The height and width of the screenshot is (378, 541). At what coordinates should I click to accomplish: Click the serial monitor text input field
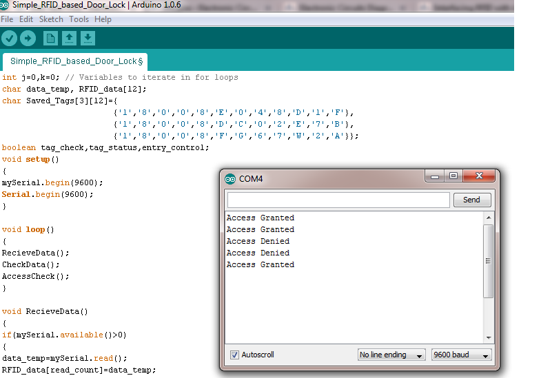click(x=338, y=200)
